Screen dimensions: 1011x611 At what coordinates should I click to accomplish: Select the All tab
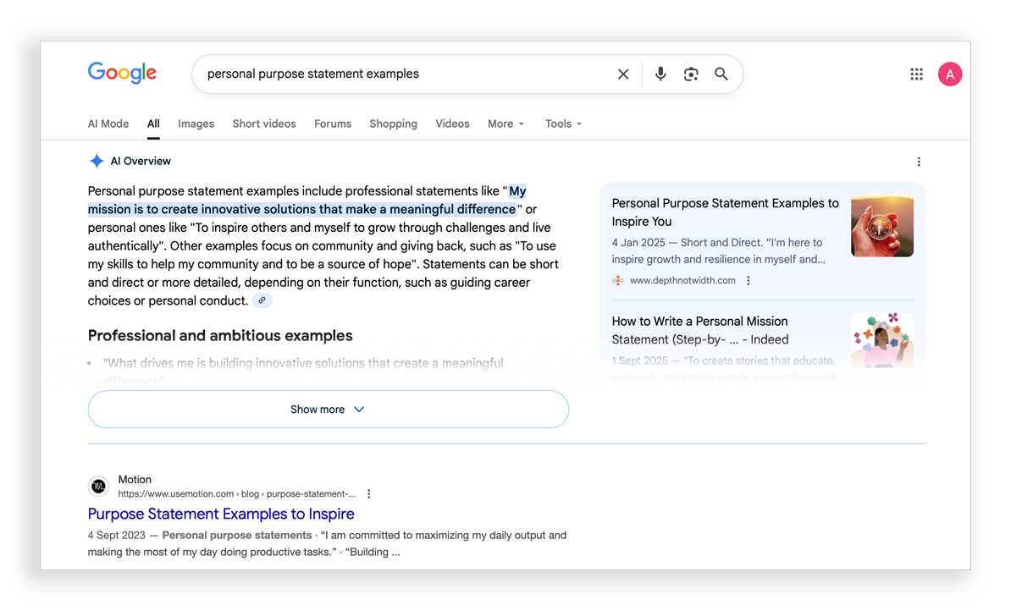click(152, 124)
